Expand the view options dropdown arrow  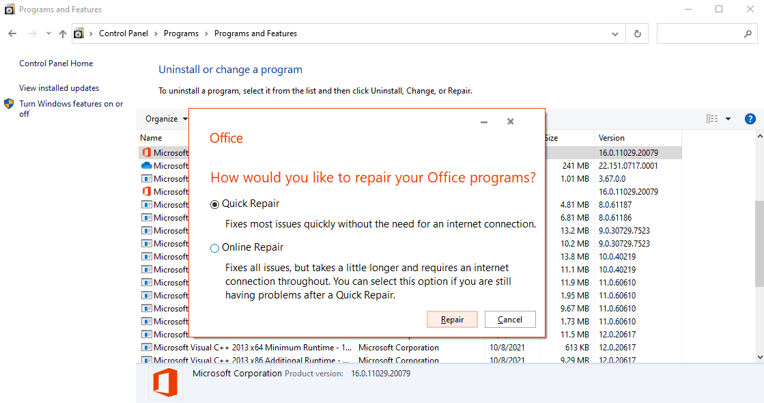(728, 119)
